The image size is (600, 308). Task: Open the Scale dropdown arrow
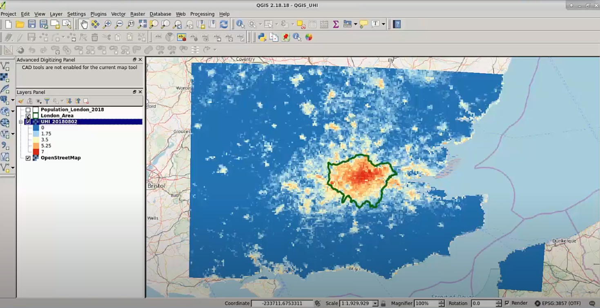coord(375,304)
